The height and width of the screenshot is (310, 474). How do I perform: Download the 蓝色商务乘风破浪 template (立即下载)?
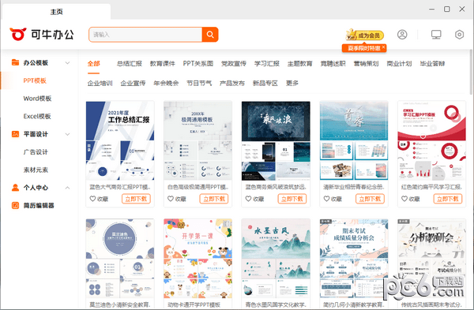pyautogui.click(x=292, y=199)
